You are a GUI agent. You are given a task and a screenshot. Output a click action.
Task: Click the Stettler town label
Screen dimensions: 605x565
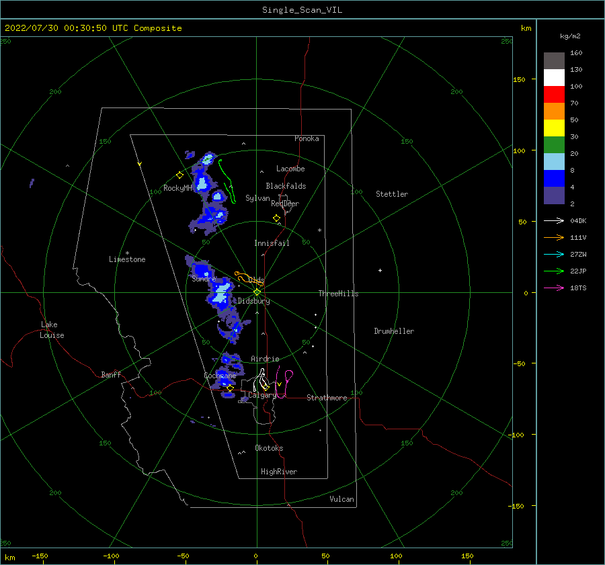pos(392,194)
